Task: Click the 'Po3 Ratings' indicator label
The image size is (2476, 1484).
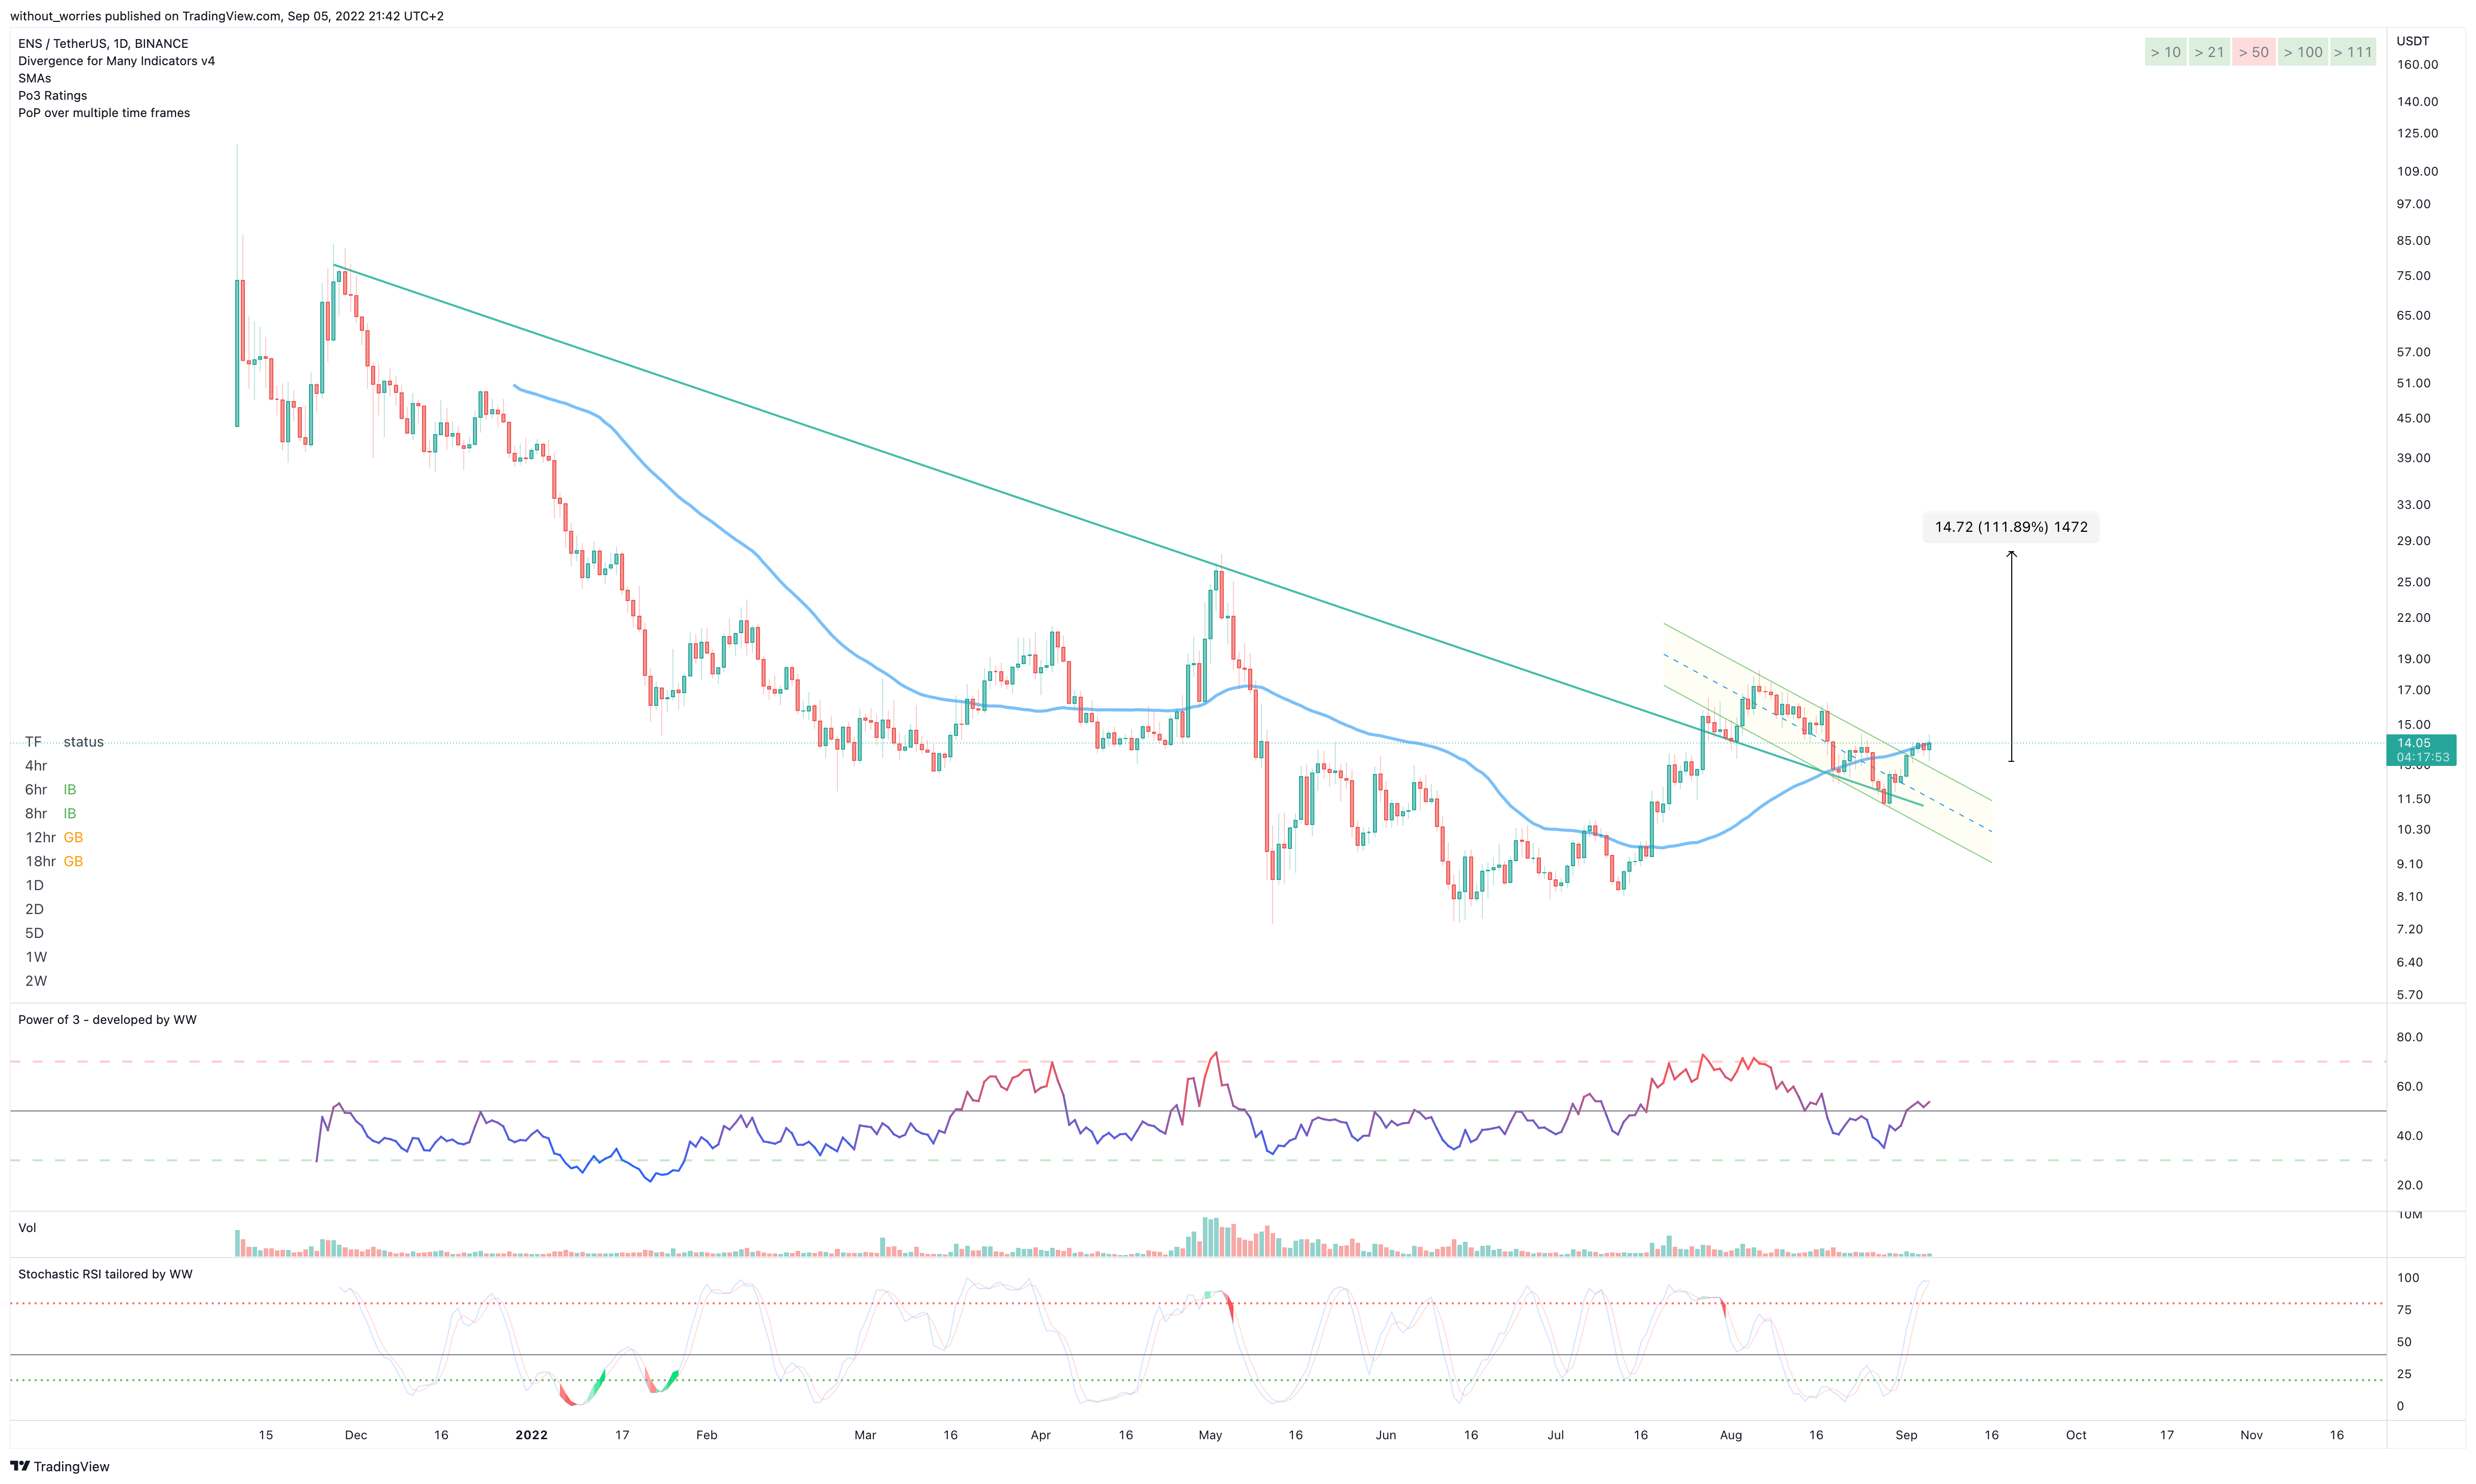Action: (52, 96)
